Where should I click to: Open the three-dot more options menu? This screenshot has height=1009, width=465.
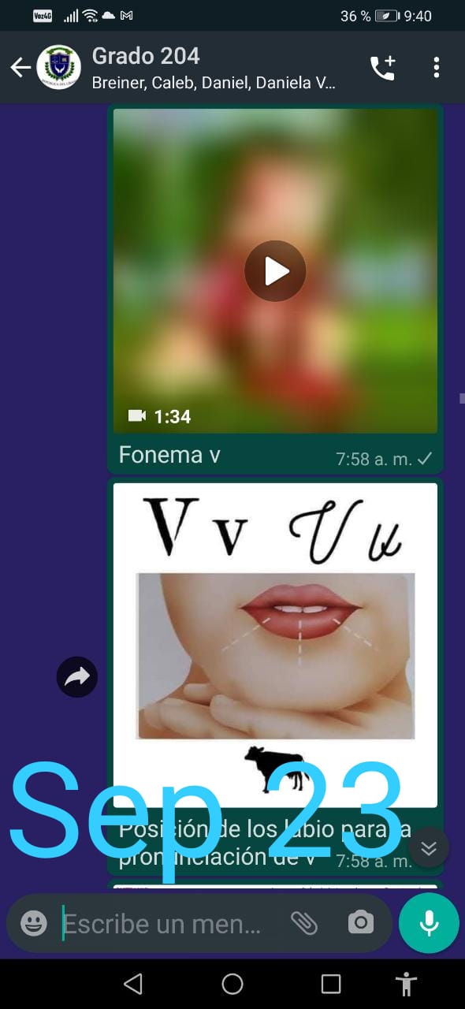pos(437,67)
